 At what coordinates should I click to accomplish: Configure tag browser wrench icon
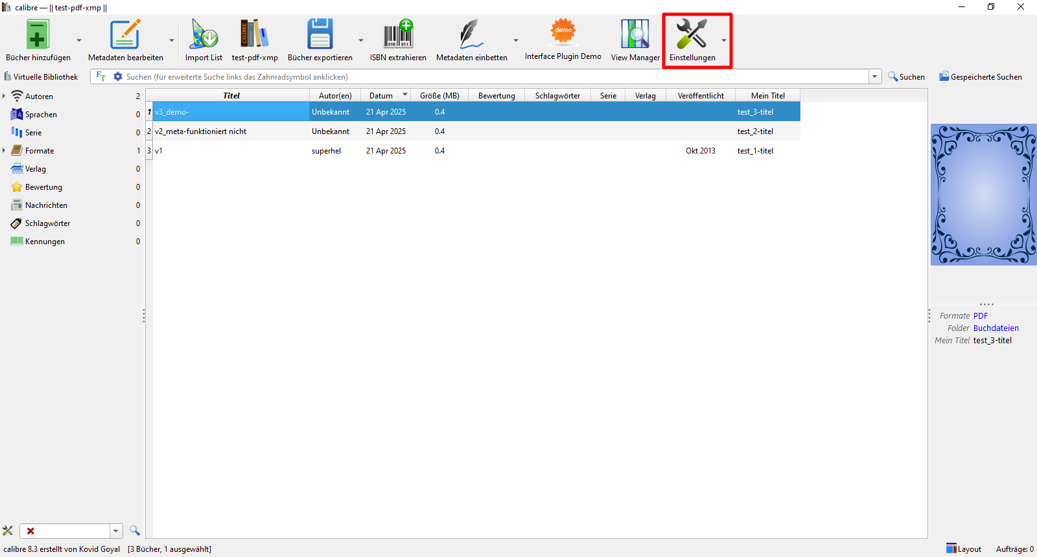tap(8, 531)
